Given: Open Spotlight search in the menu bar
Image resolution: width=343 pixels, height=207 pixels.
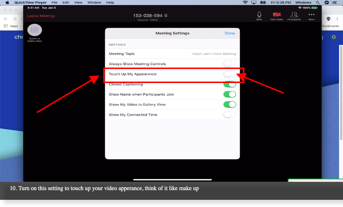Looking at the screenshot, I should click(318, 3).
